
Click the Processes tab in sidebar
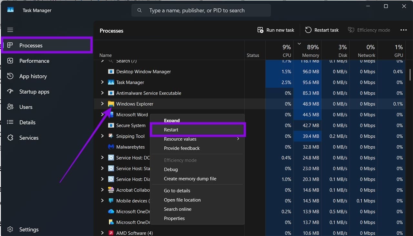pyautogui.click(x=47, y=45)
